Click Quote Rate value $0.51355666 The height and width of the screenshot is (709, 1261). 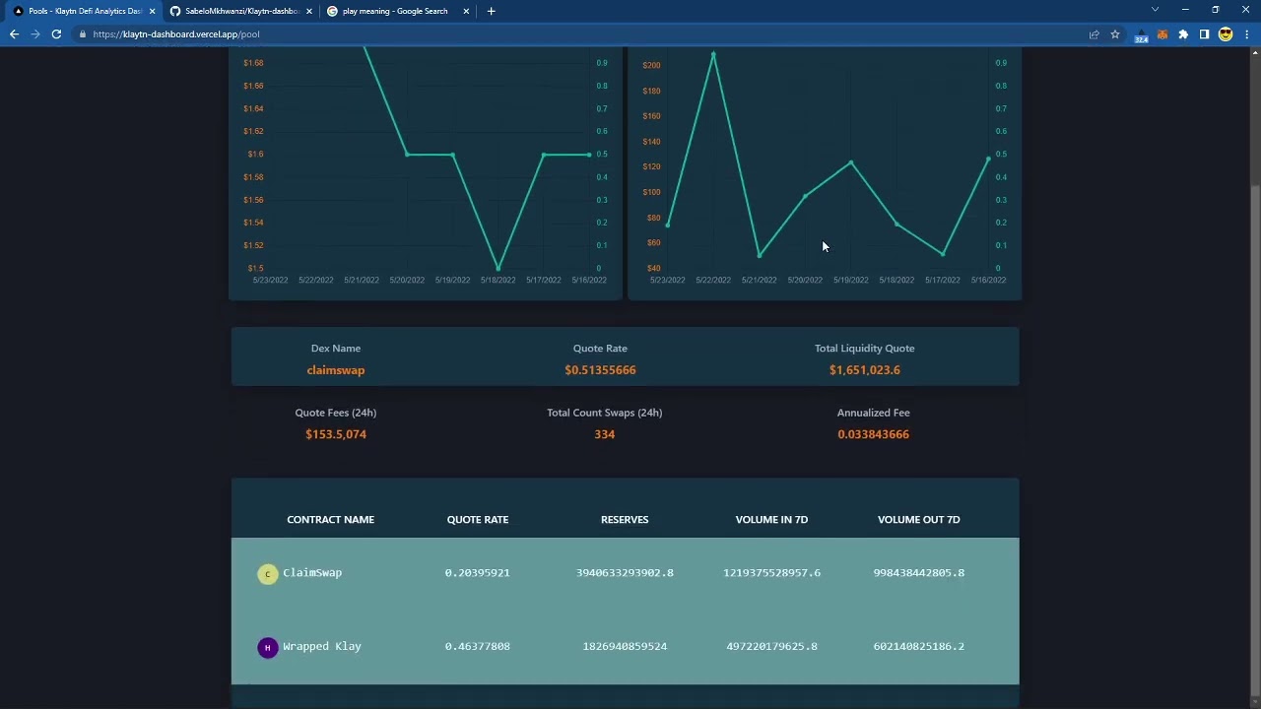(x=600, y=370)
